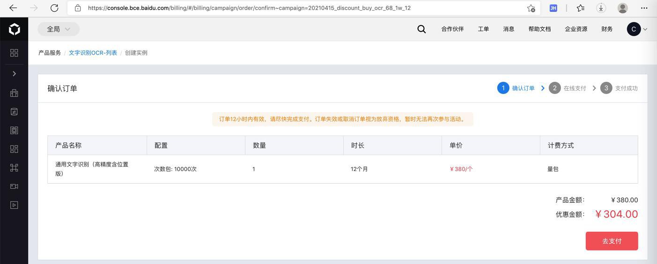
Task: Go to 文字识别OCR-列表 breadcrumb link
Action: click(x=93, y=53)
